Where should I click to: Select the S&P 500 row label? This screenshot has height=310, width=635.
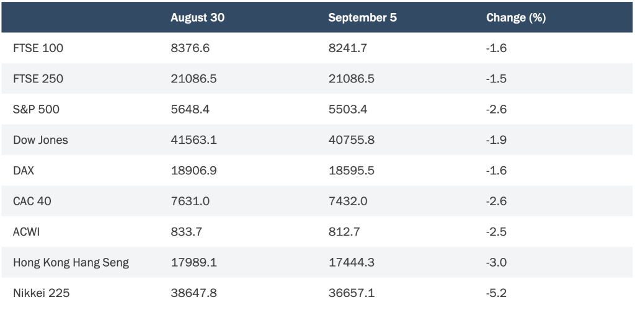point(36,109)
